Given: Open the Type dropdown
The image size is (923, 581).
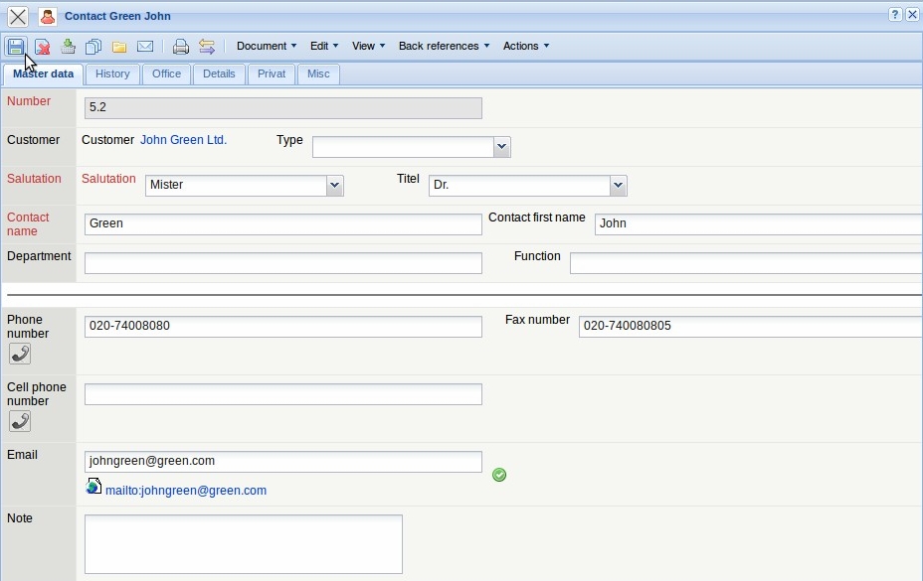Looking at the screenshot, I should [502, 146].
